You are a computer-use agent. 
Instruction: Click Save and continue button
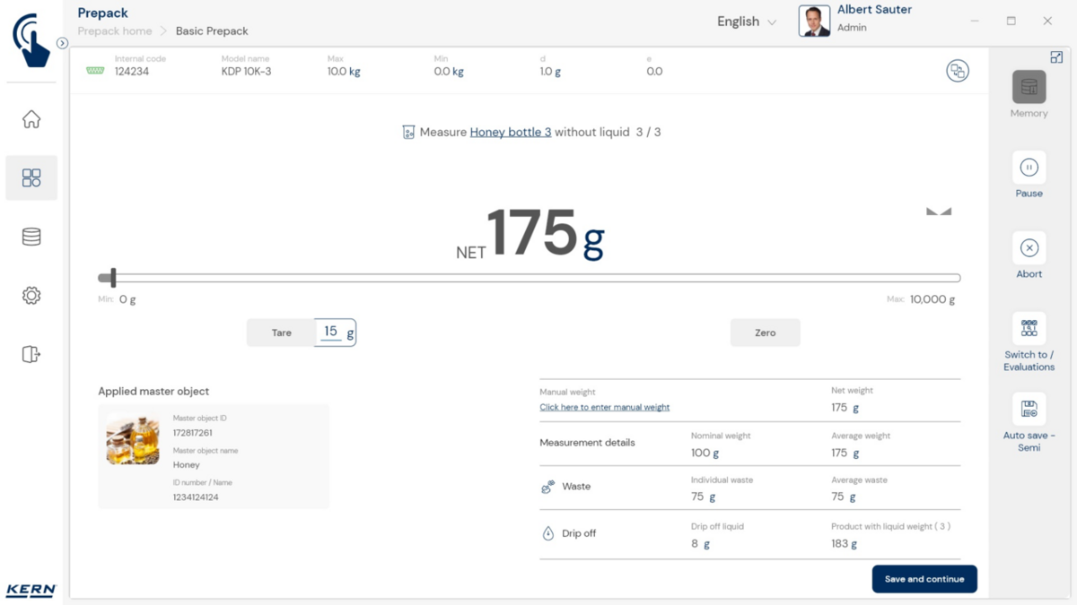tap(924, 579)
